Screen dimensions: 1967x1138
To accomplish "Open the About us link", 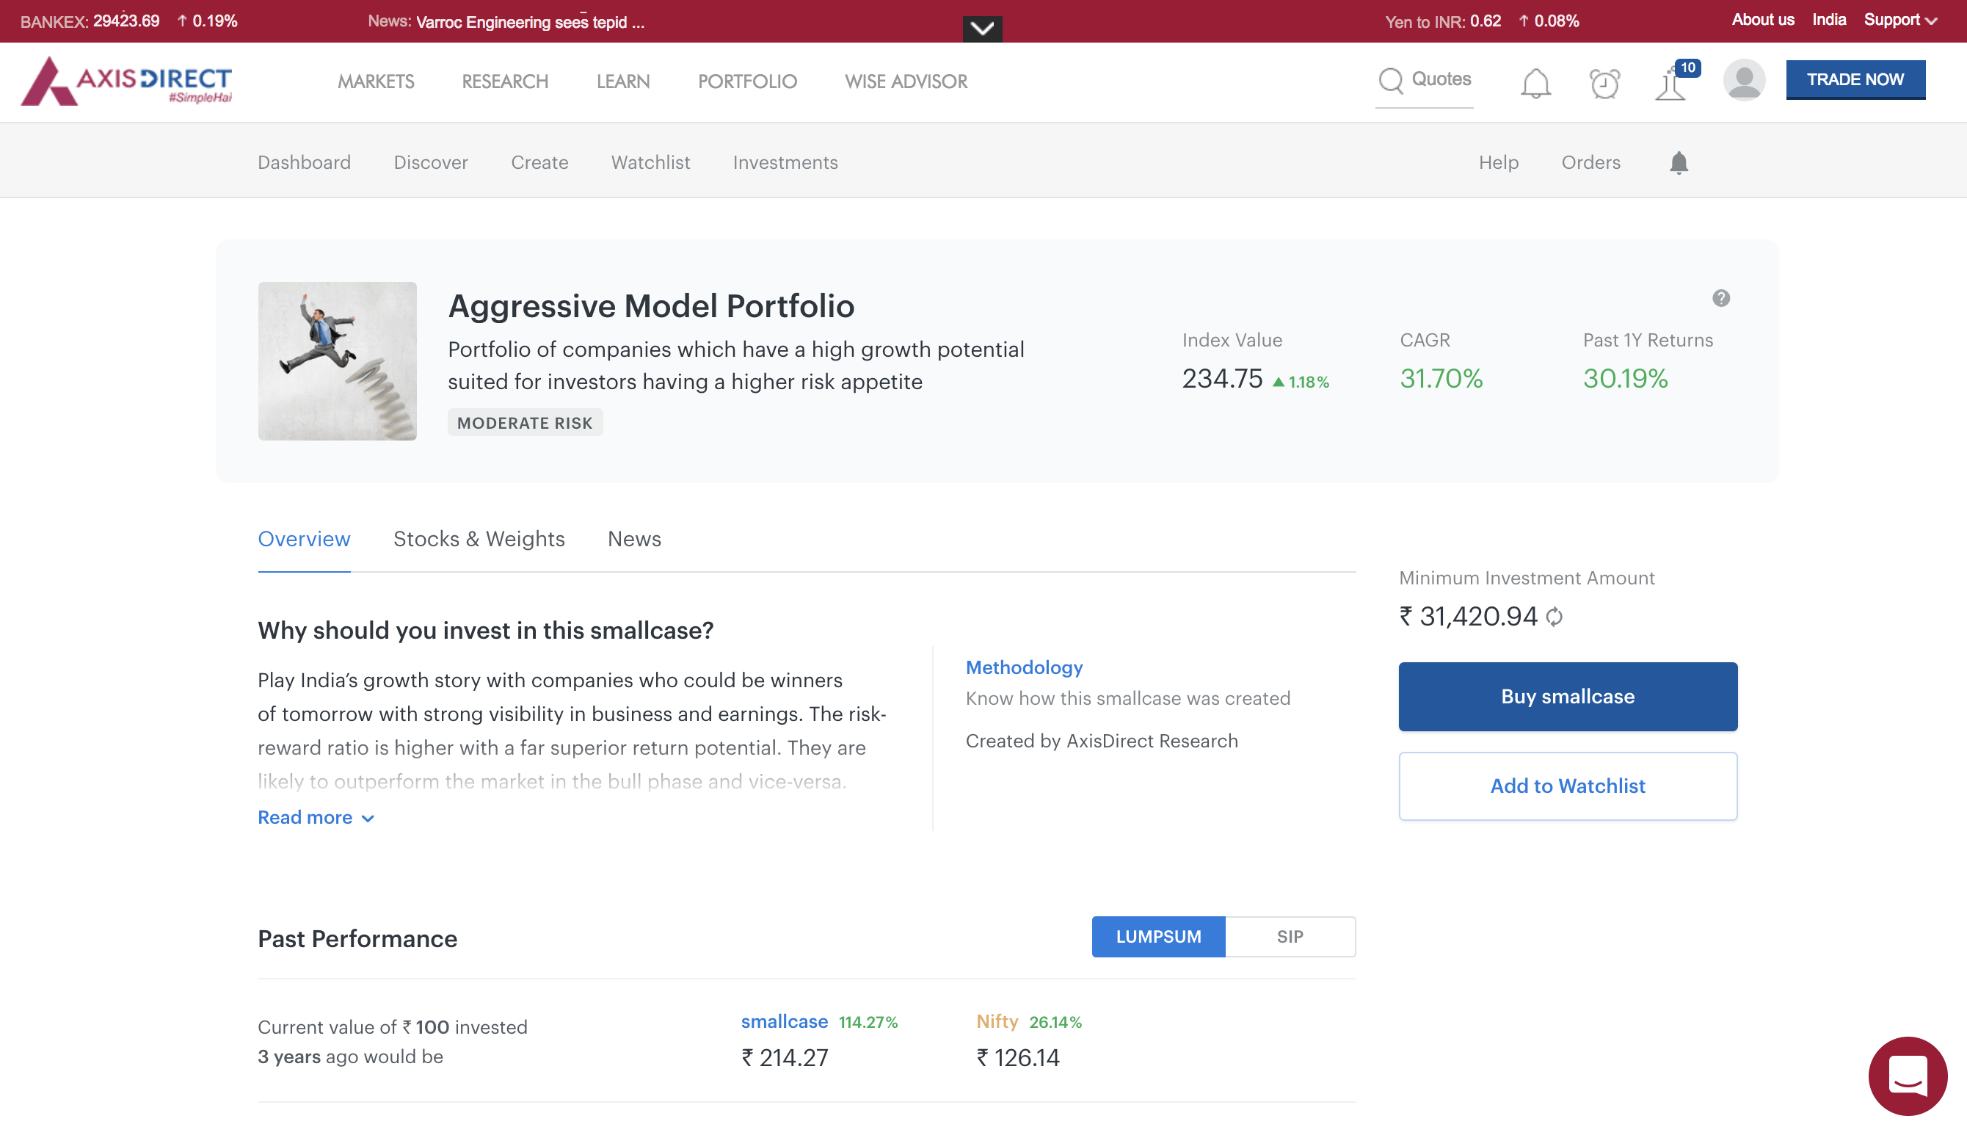I will click(1762, 20).
